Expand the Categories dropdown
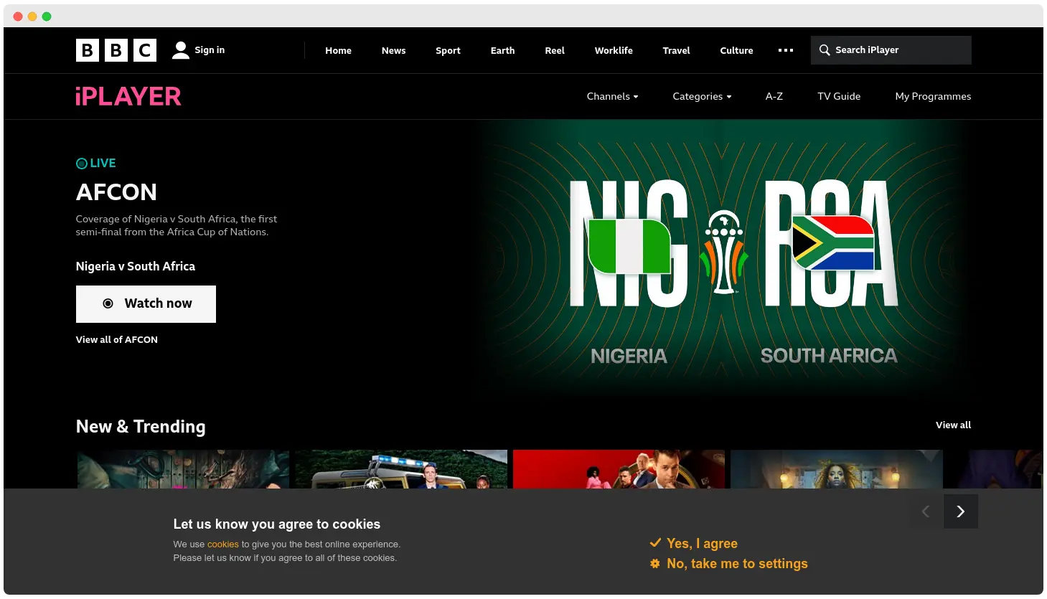The height and width of the screenshot is (599, 1047). point(702,96)
